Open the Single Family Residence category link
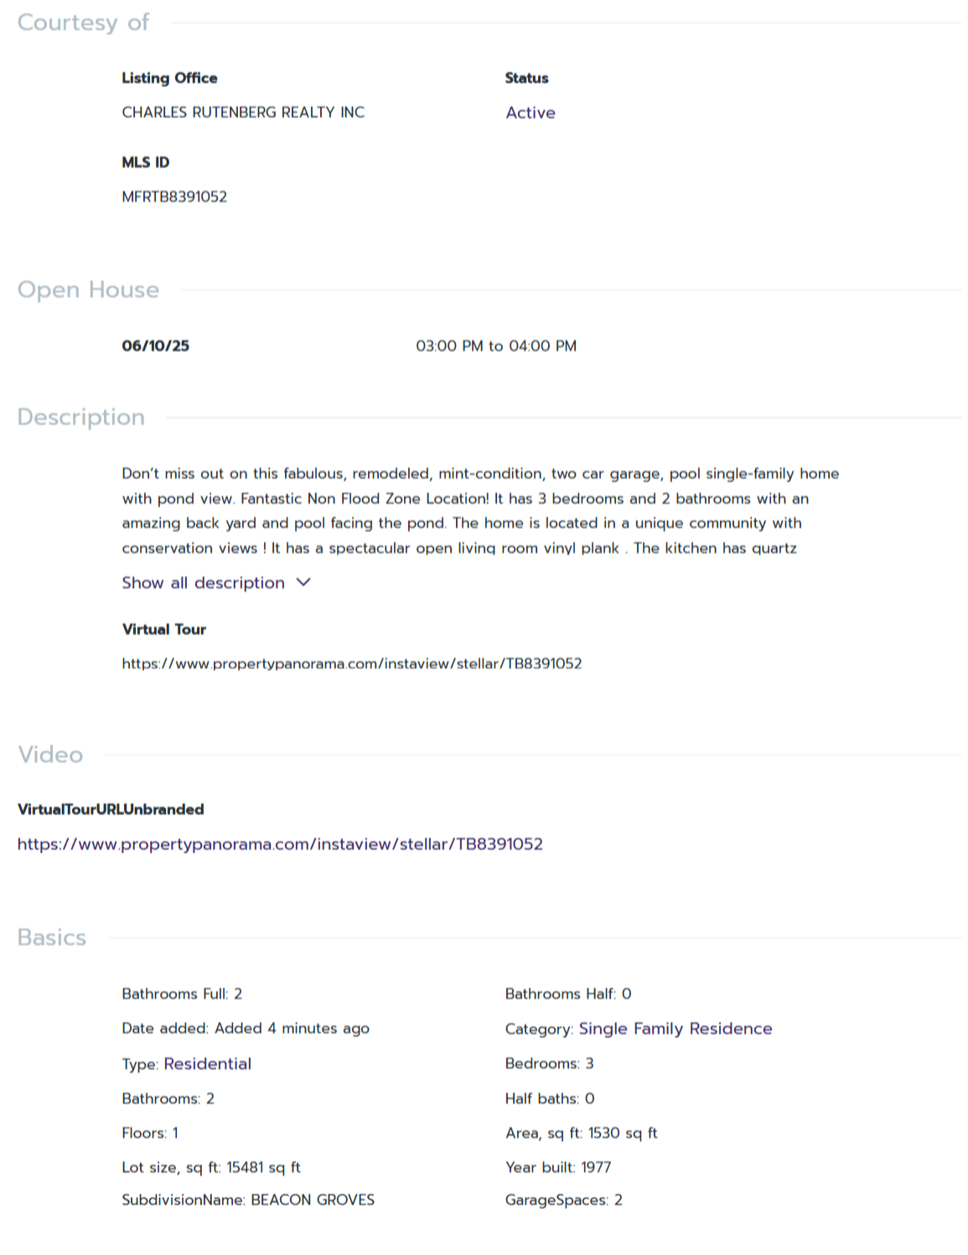968x1255 pixels. (676, 1029)
